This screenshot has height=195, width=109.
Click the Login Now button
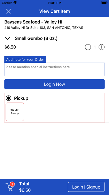[54, 84]
